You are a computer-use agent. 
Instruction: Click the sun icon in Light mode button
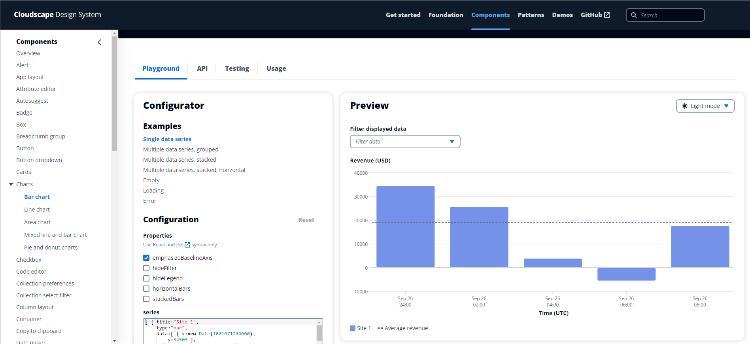click(685, 106)
